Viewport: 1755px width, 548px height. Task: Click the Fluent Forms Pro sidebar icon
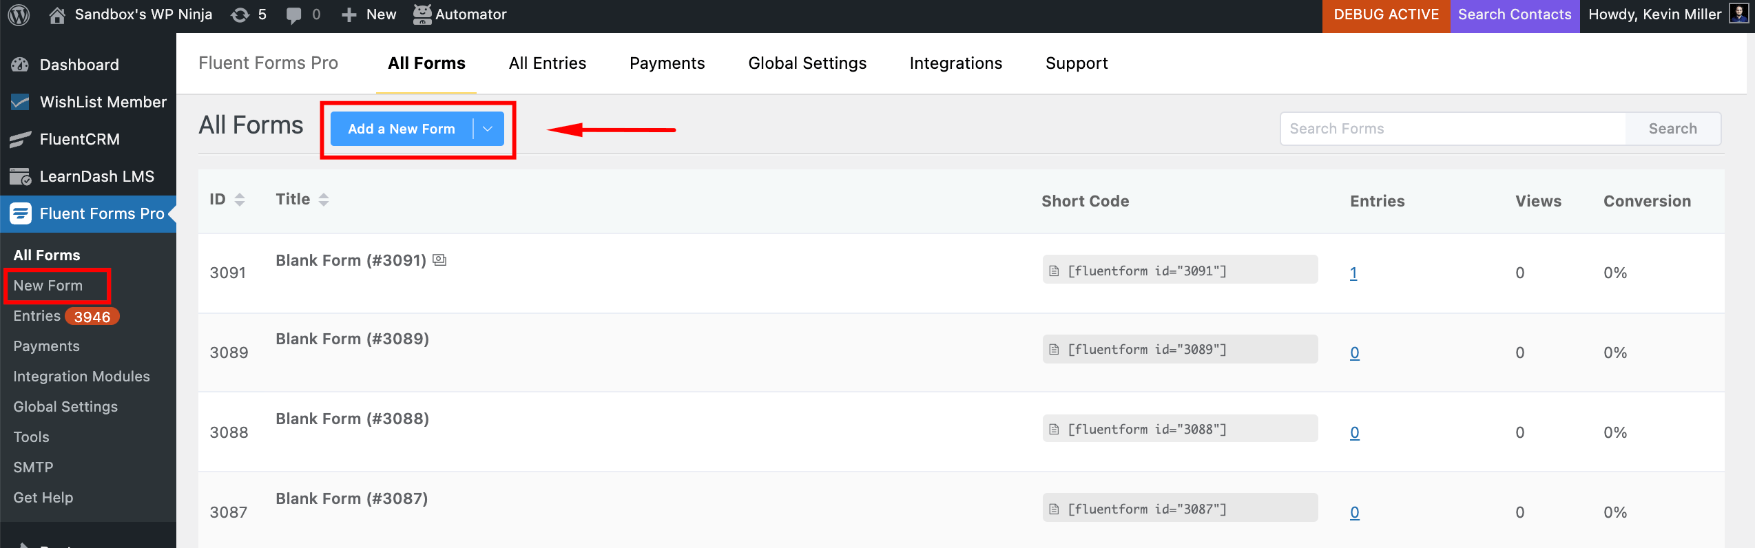coord(21,213)
